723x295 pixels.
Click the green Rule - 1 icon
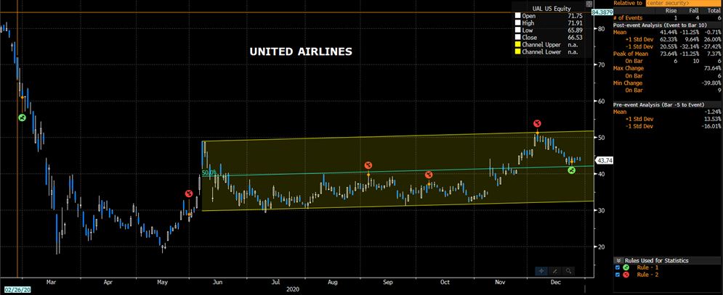point(626,267)
